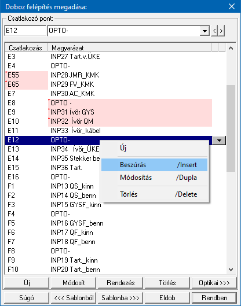Click the list scrollbar down arrow
Image resolution: width=241 pixels, height=306 pixels.
(231, 270)
